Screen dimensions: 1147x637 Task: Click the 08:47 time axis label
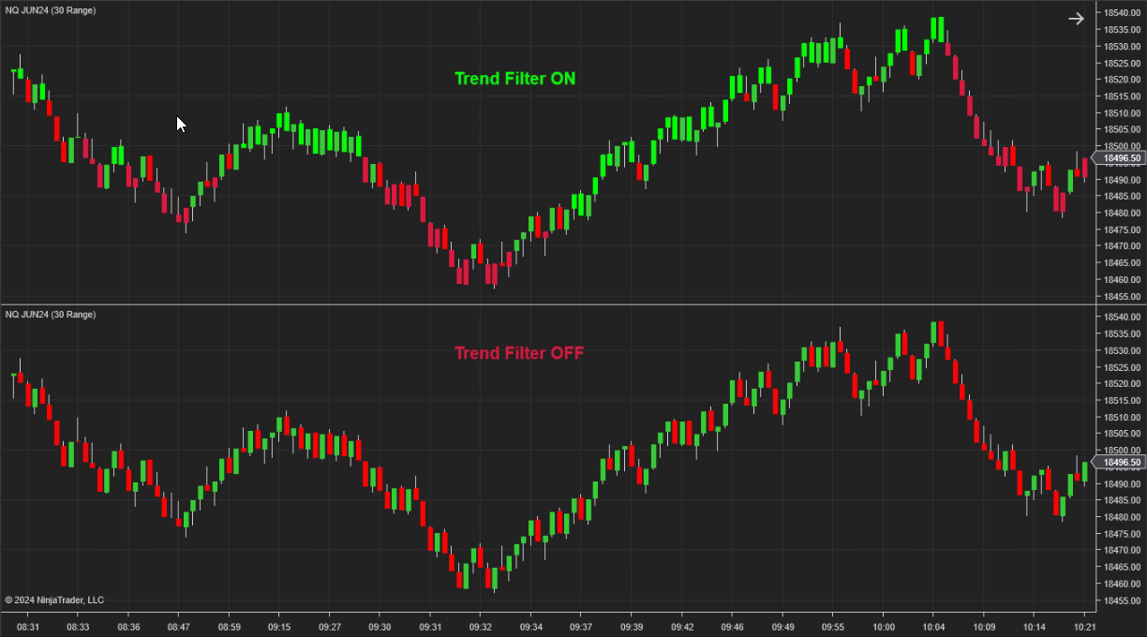(x=179, y=627)
